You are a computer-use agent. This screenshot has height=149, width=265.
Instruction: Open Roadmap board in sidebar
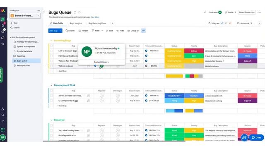[21, 56]
